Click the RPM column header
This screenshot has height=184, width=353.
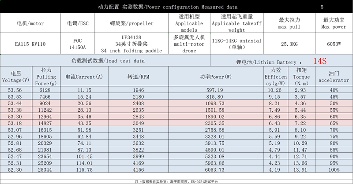click(139, 77)
